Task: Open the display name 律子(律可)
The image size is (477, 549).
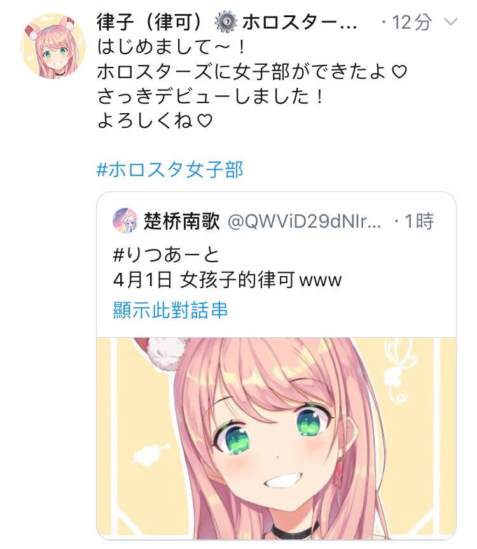Action: (x=150, y=22)
